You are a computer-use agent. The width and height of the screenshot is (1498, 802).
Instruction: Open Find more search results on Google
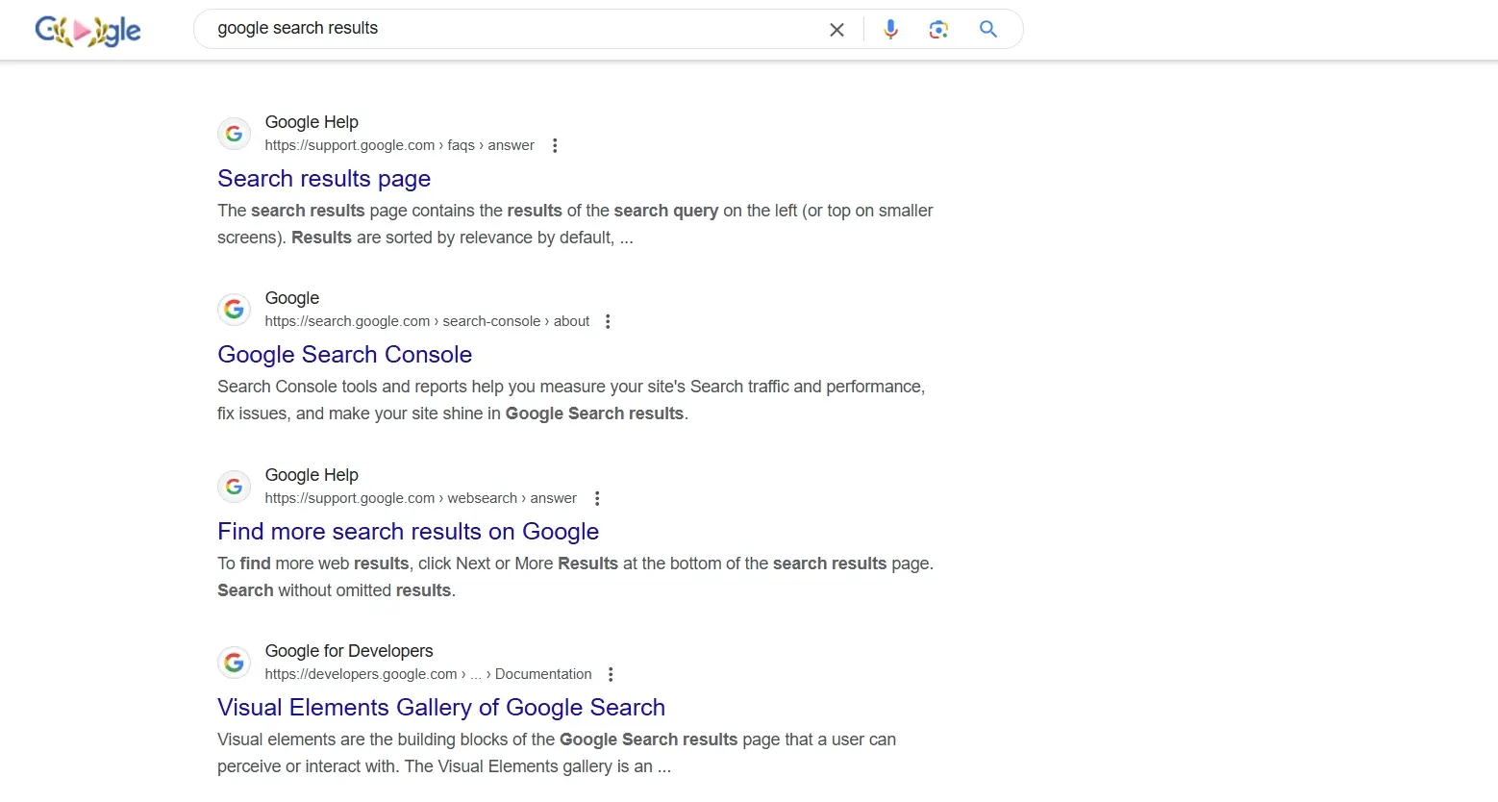coord(408,531)
